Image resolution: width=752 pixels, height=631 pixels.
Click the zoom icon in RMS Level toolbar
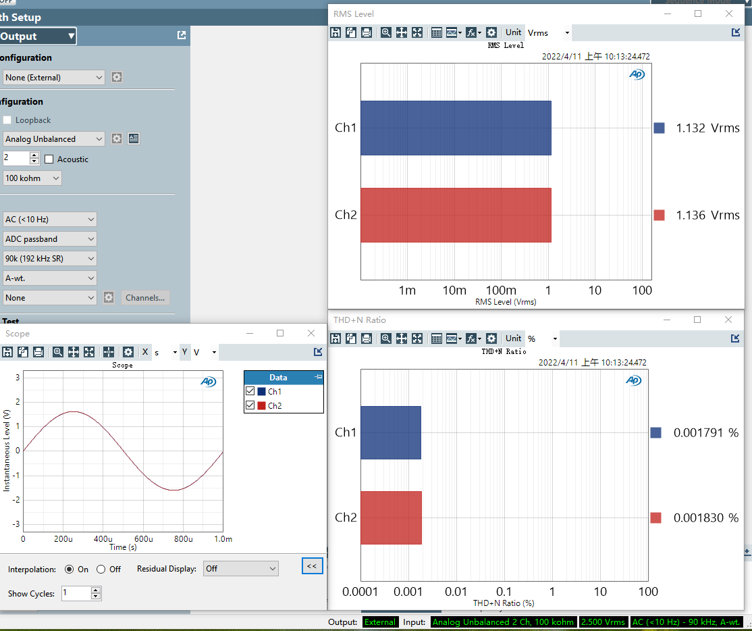click(x=385, y=32)
